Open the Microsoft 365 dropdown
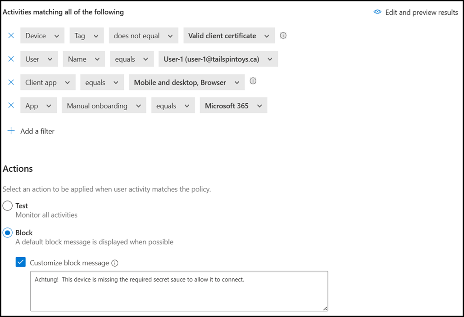Screen dimensions: 464x317 tap(233, 105)
